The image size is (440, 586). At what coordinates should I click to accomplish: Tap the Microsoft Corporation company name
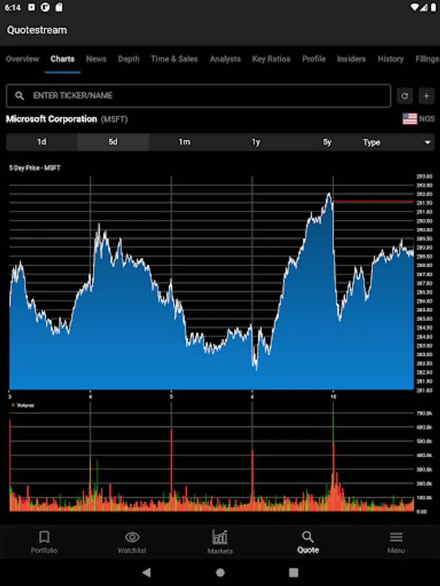pos(51,119)
